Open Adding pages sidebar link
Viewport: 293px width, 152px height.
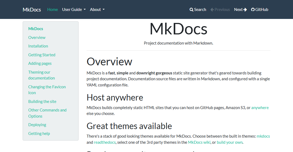40,63
